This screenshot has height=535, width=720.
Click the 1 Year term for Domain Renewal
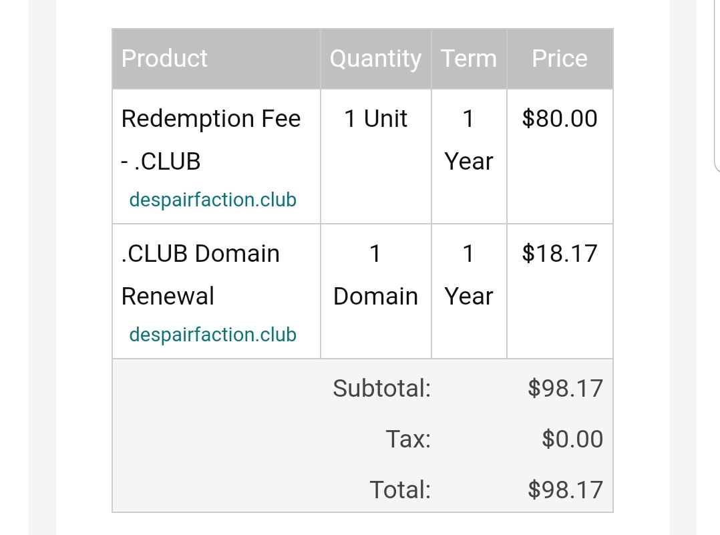(x=469, y=275)
